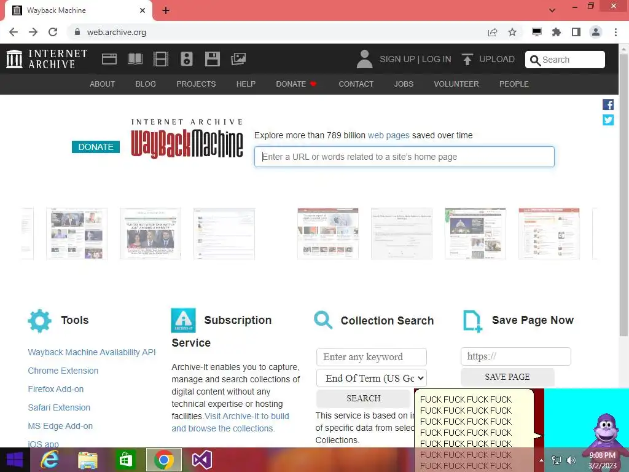Open the PROJECTS menu item
The width and height of the screenshot is (629, 472).
point(196,84)
